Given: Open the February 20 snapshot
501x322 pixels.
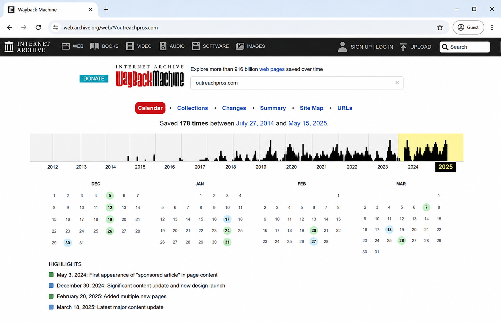Looking at the screenshot, I should click(x=314, y=230).
